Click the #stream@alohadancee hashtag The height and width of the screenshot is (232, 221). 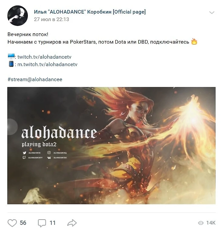[x=35, y=79]
